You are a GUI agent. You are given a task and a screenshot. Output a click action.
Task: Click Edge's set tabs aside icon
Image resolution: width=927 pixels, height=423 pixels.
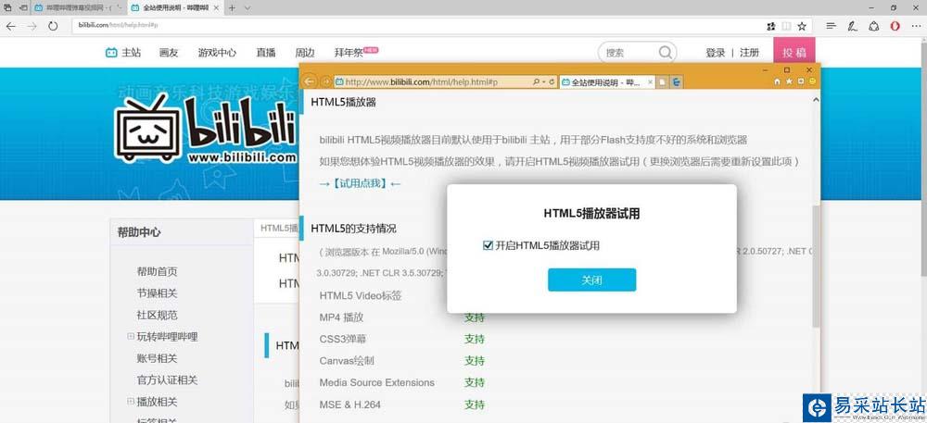click(23, 8)
